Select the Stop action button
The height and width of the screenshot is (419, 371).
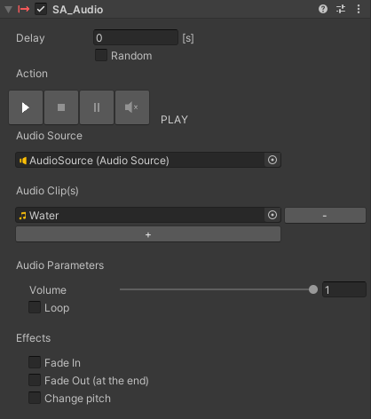click(x=61, y=107)
